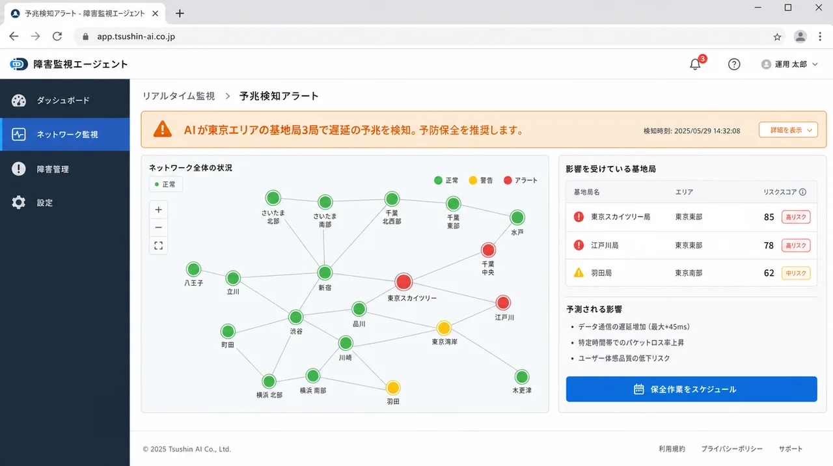Image resolution: width=833 pixels, height=466 pixels.
Task: Select the 東京湾岸 yellow warning node
Action: click(x=444, y=327)
